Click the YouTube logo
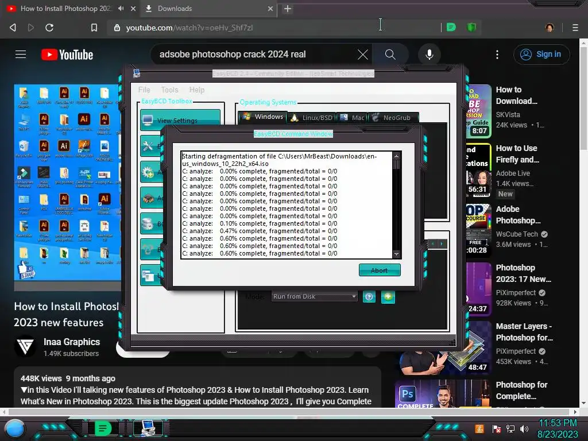The height and width of the screenshot is (441, 588). 67,55
